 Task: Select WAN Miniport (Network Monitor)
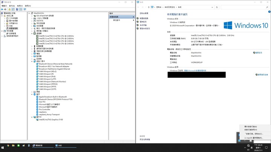(x=52, y=81)
